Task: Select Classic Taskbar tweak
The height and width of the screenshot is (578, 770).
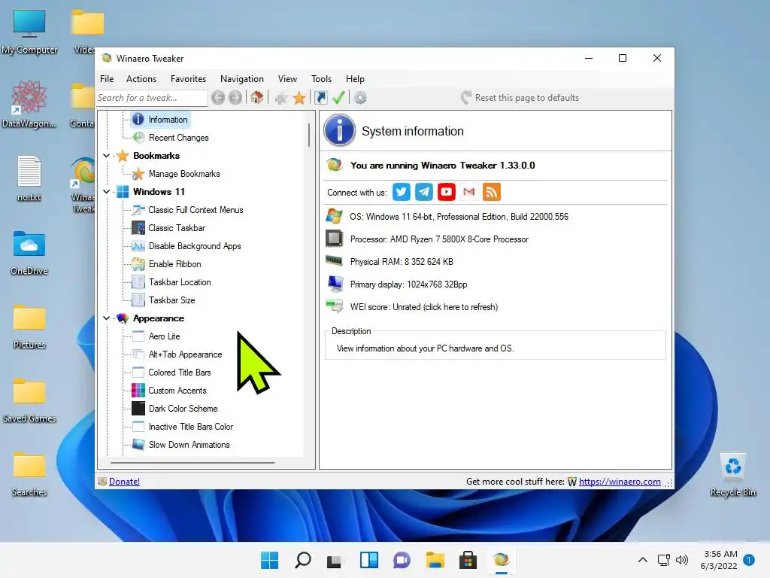Action: (177, 228)
